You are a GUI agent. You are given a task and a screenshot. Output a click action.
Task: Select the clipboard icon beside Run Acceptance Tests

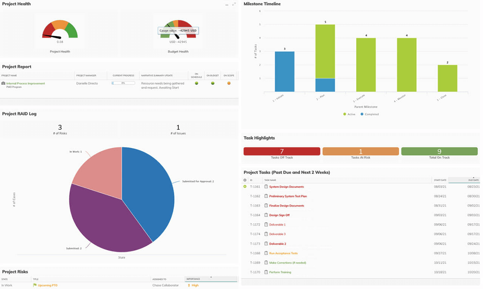pyautogui.click(x=266, y=253)
